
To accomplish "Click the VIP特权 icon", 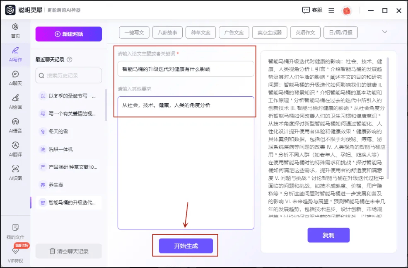I will point(15,251).
